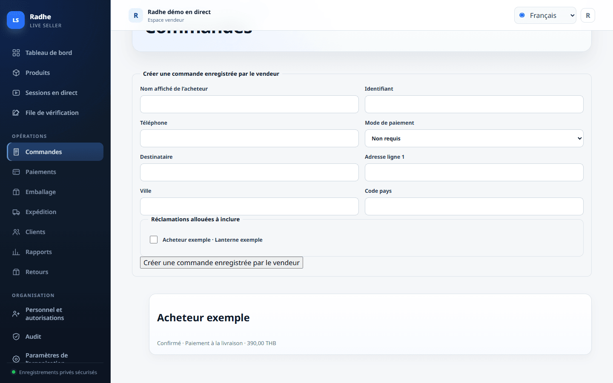Open the Produits menu item

point(55,73)
